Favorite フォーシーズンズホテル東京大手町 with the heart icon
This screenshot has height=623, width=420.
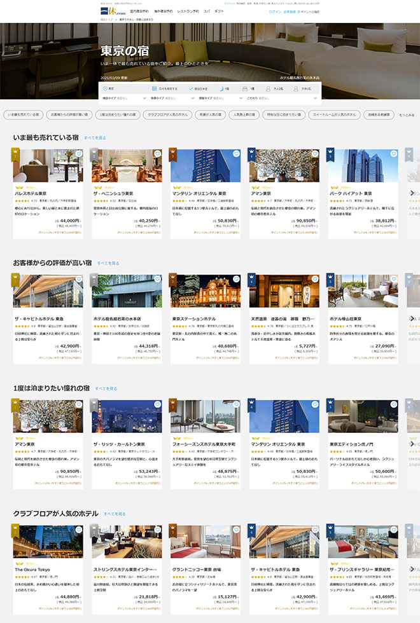(x=236, y=404)
